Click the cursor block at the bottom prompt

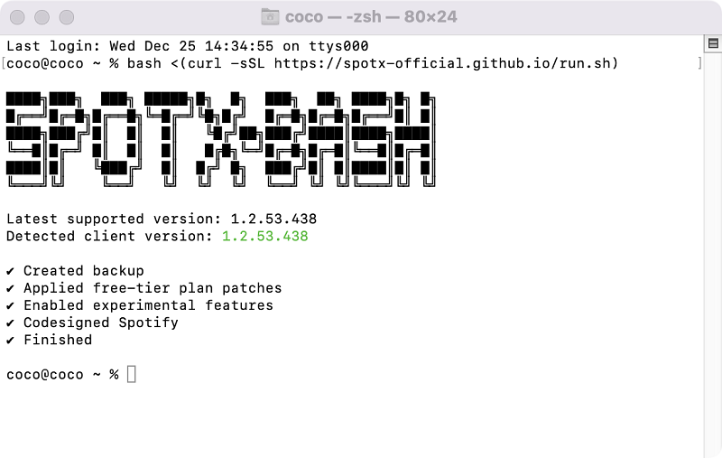tap(132, 374)
